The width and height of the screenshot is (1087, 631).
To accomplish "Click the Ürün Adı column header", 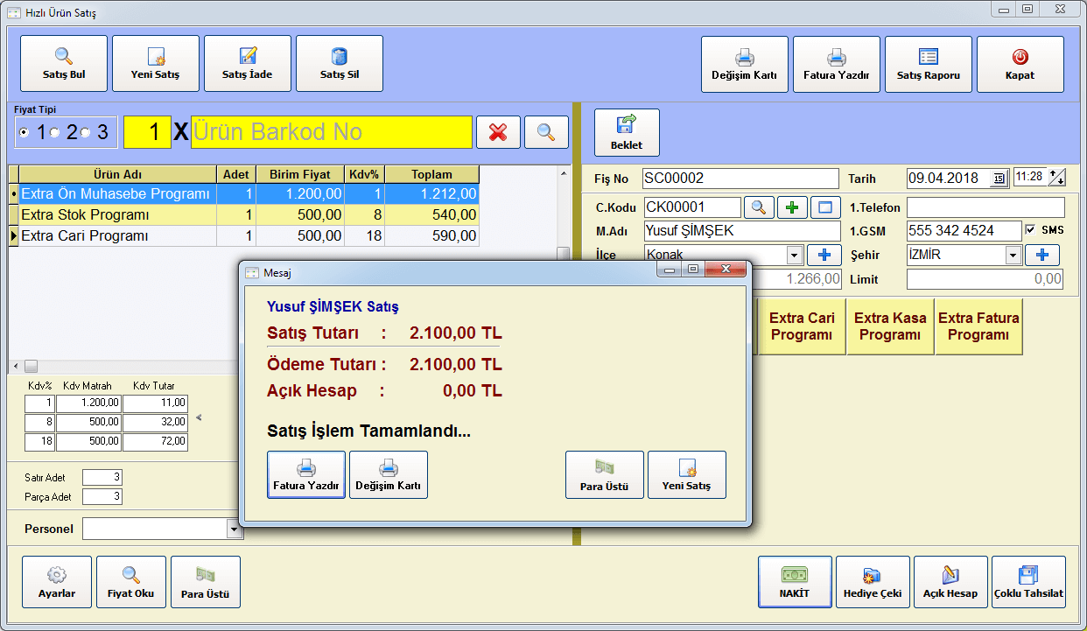I will click(118, 174).
